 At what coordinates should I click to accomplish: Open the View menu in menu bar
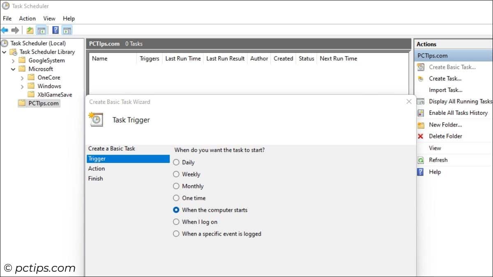pos(49,18)
